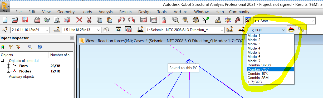Activate zoom window magnifier icon
Image resolution: width=323 pixels, height=98 pixels.
pos(175,20)
